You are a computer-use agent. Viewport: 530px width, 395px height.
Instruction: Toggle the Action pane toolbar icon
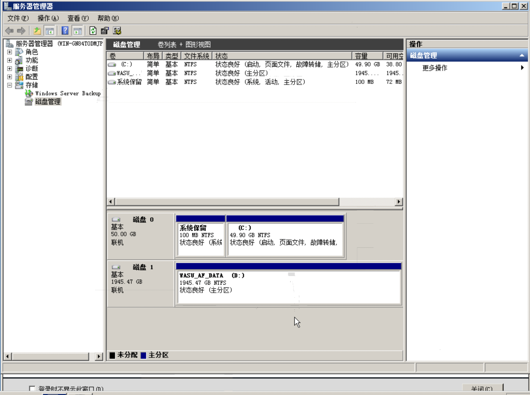tap(77, 31)
